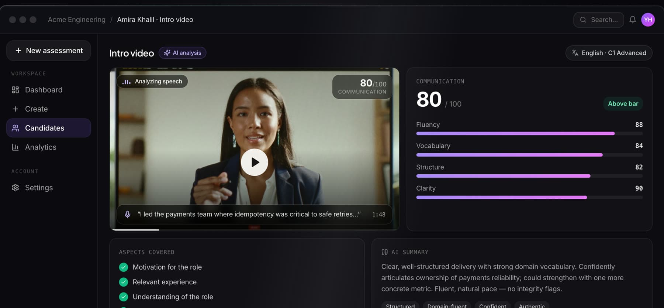
Task: Click the Structured tag
Action: tap(400, 305)
